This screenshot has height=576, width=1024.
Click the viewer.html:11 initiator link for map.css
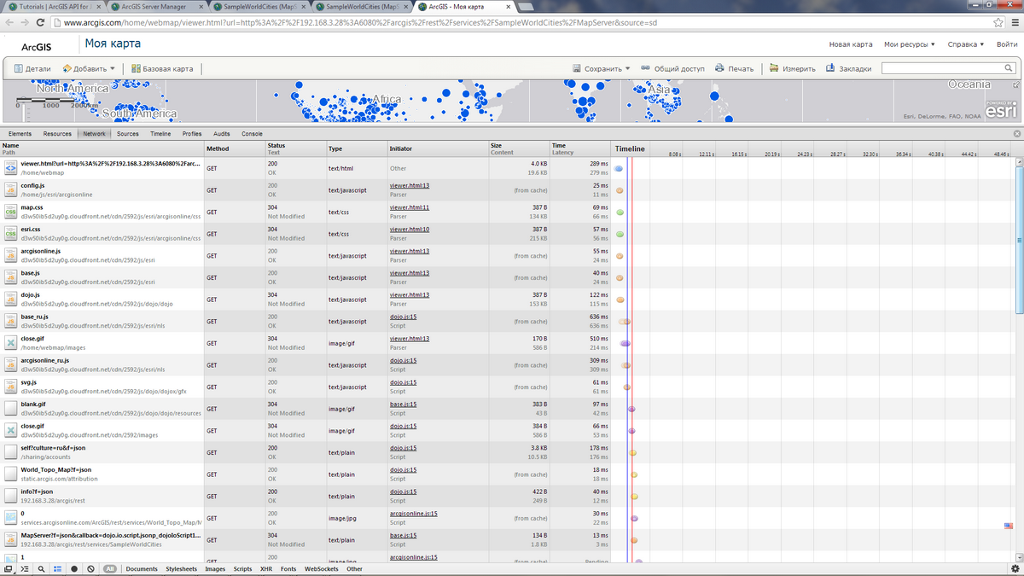[x=410, y=207]
